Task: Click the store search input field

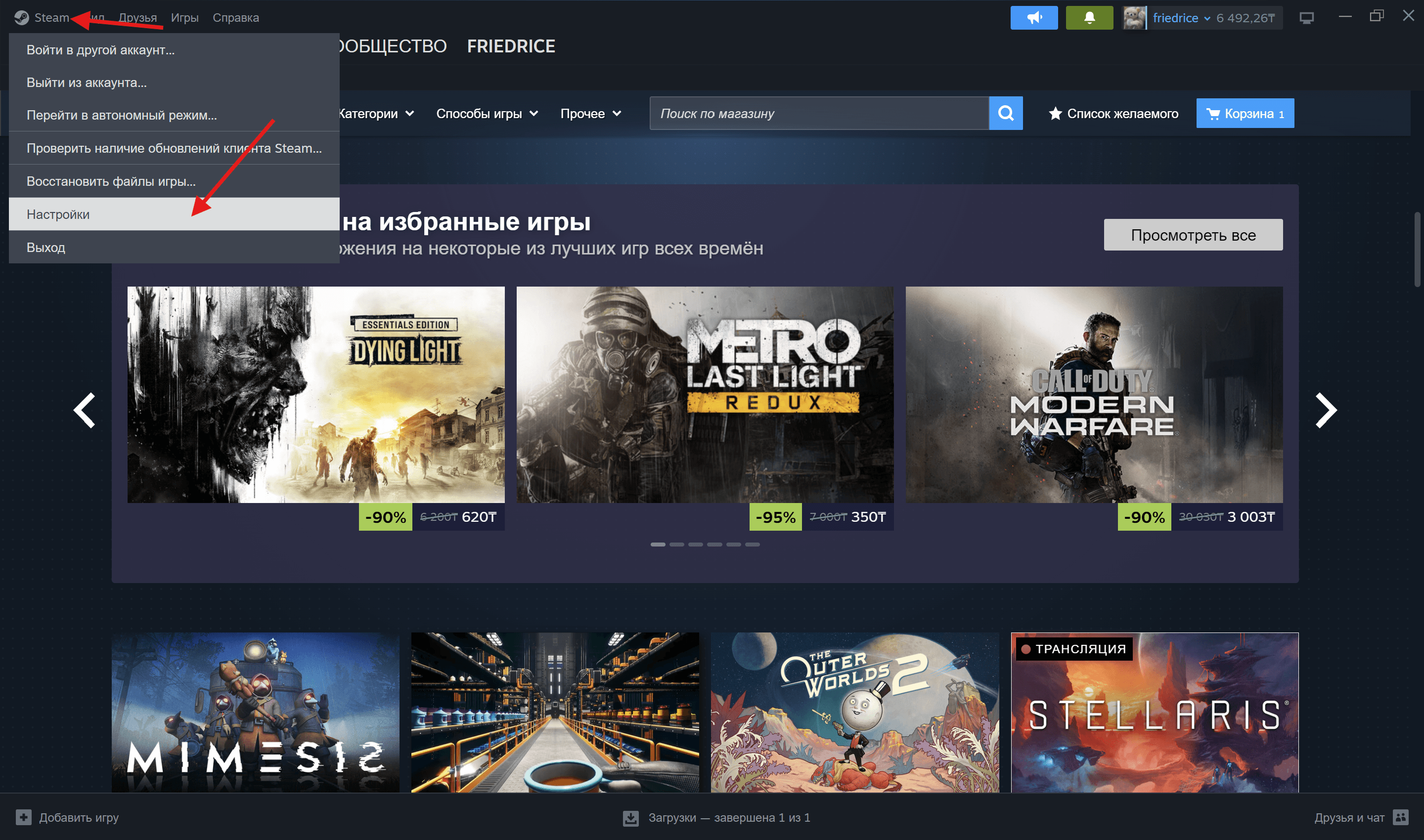Action: coord(819,113)
